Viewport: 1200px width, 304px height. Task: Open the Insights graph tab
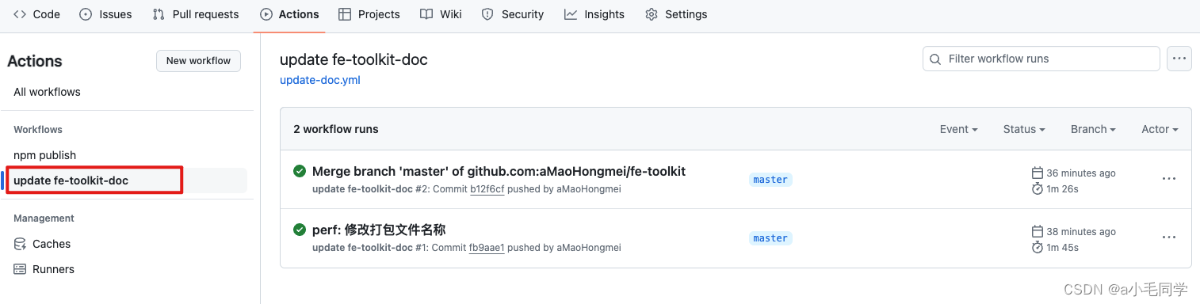click(594, 14)
